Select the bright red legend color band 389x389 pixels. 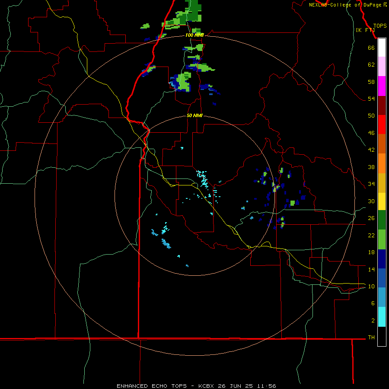[x=382, y=124]
